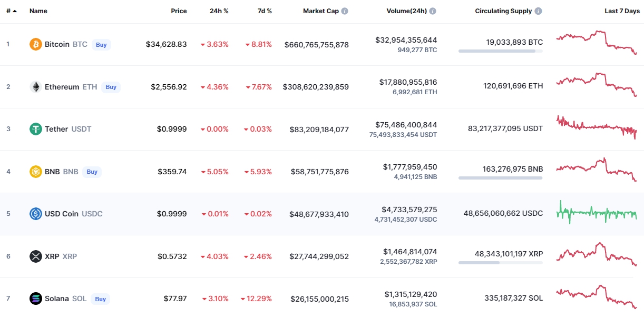Image resolution: width=644 pixels, height=318 pixels.
Task: Sort table by 7d % column
Action: click(x=264, y=11)
